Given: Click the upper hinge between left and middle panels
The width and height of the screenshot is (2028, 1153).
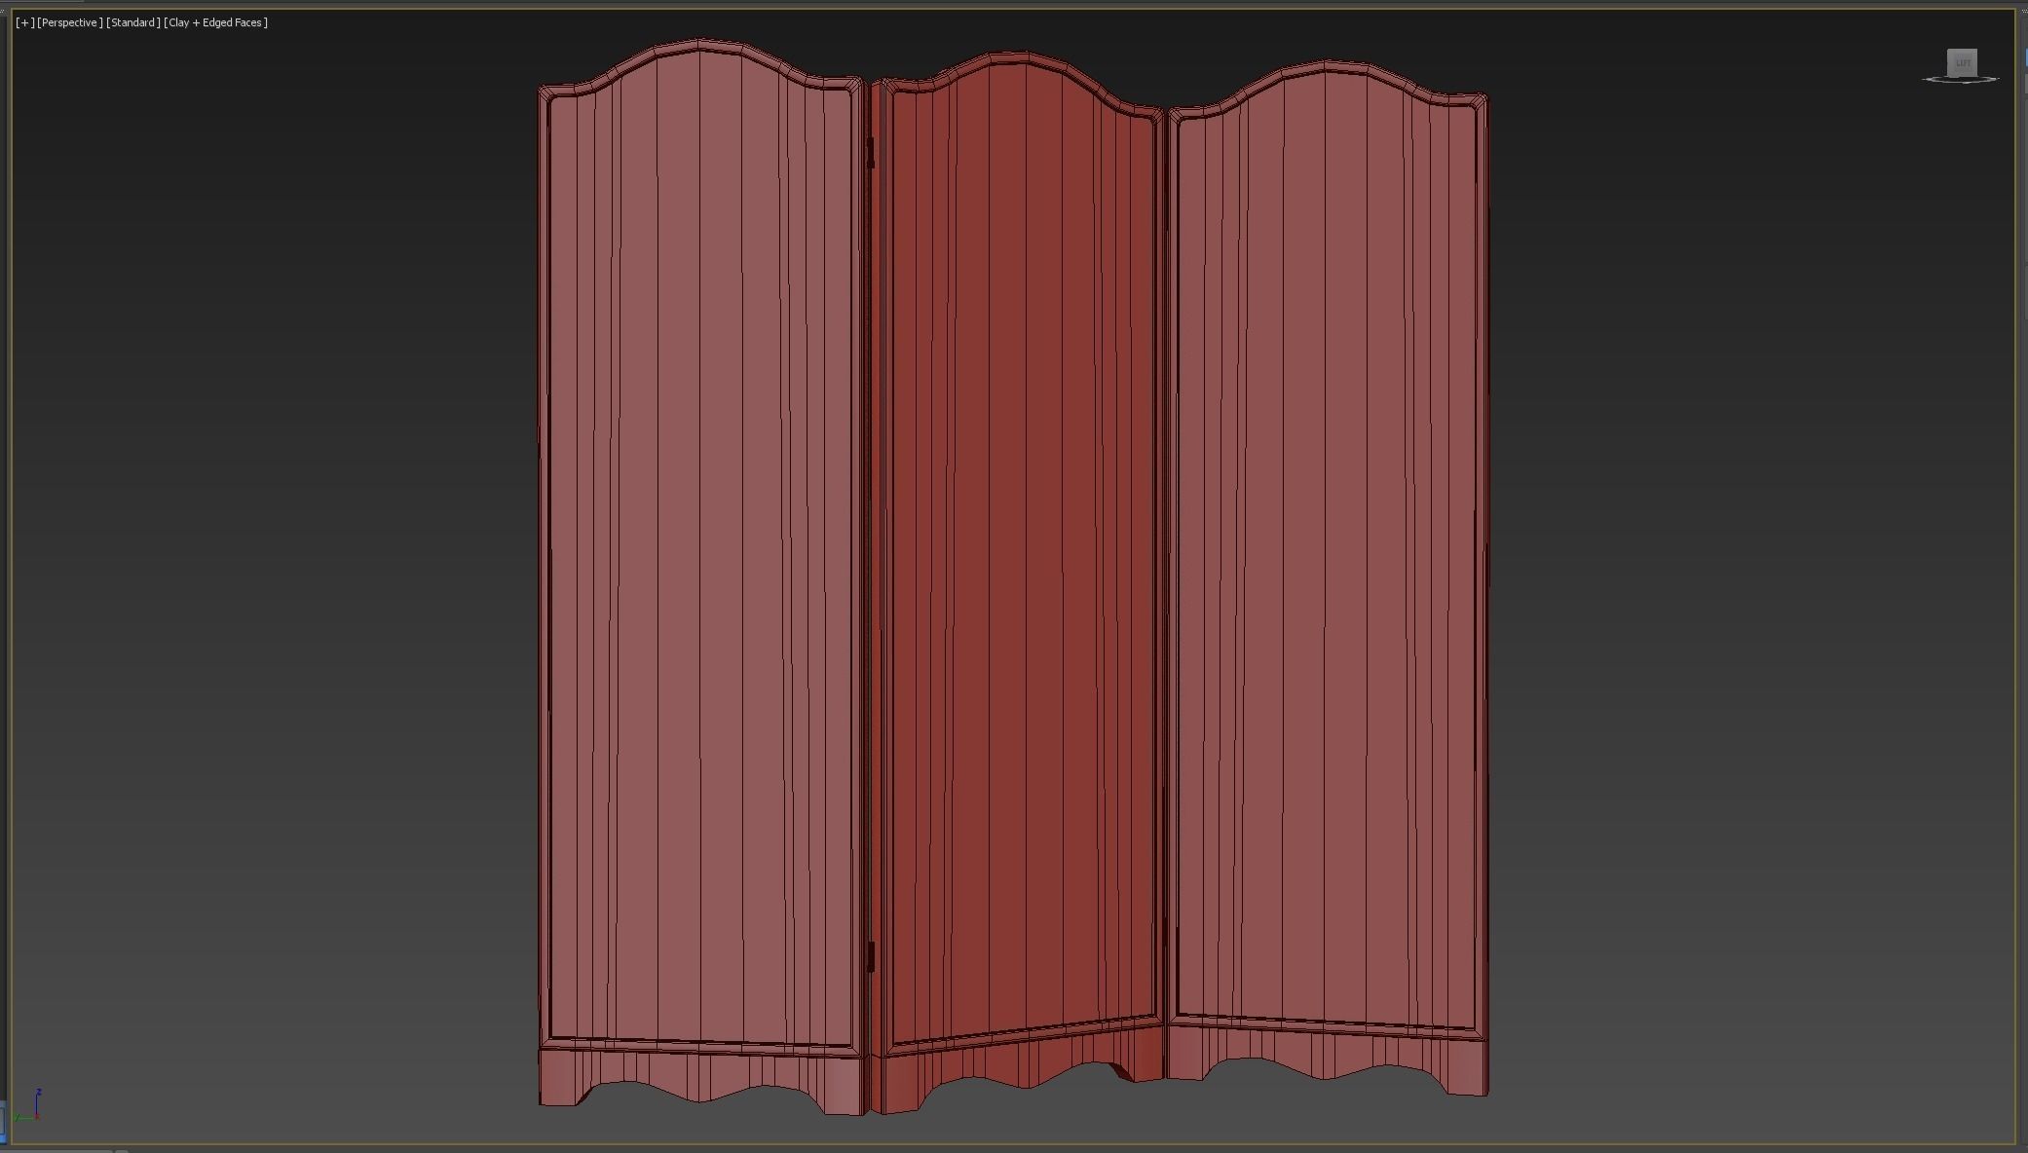Looking at the screenshot, I should point(871,152).
